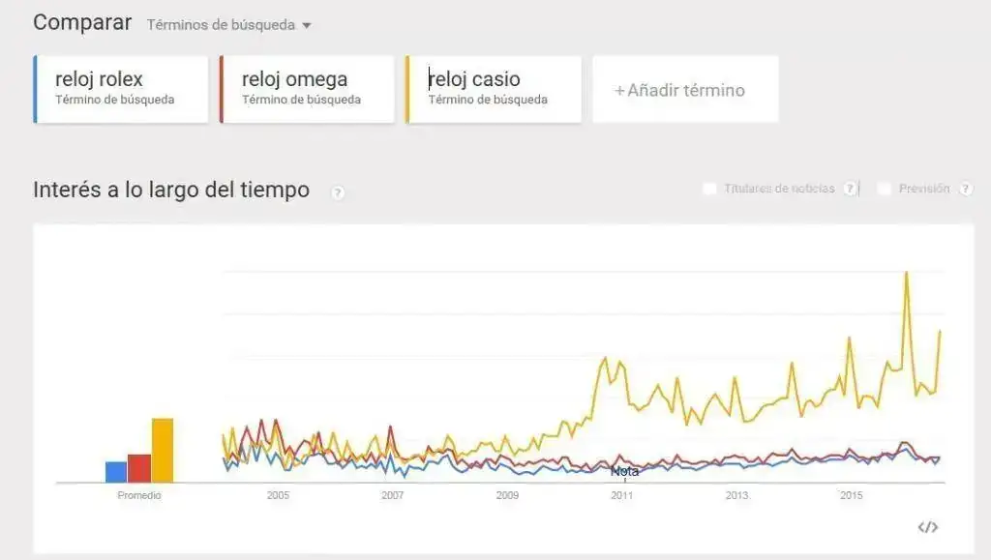This screenshot has width=991, height=560.
Task: Enable the 'Titulares de noticias' checkbox
Action: [x=710, y=189]
